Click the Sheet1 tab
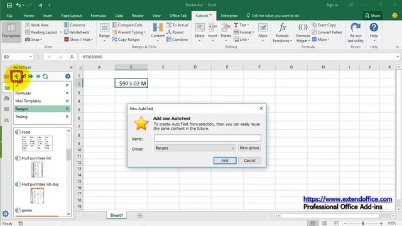This screenshot has width=402, height=226. point(117,215)
